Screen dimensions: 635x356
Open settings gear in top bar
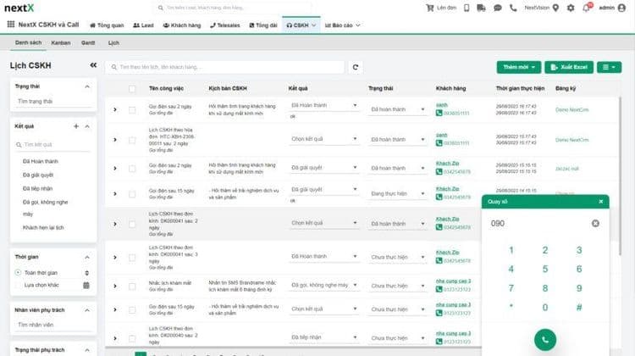[x=570, y=8]
